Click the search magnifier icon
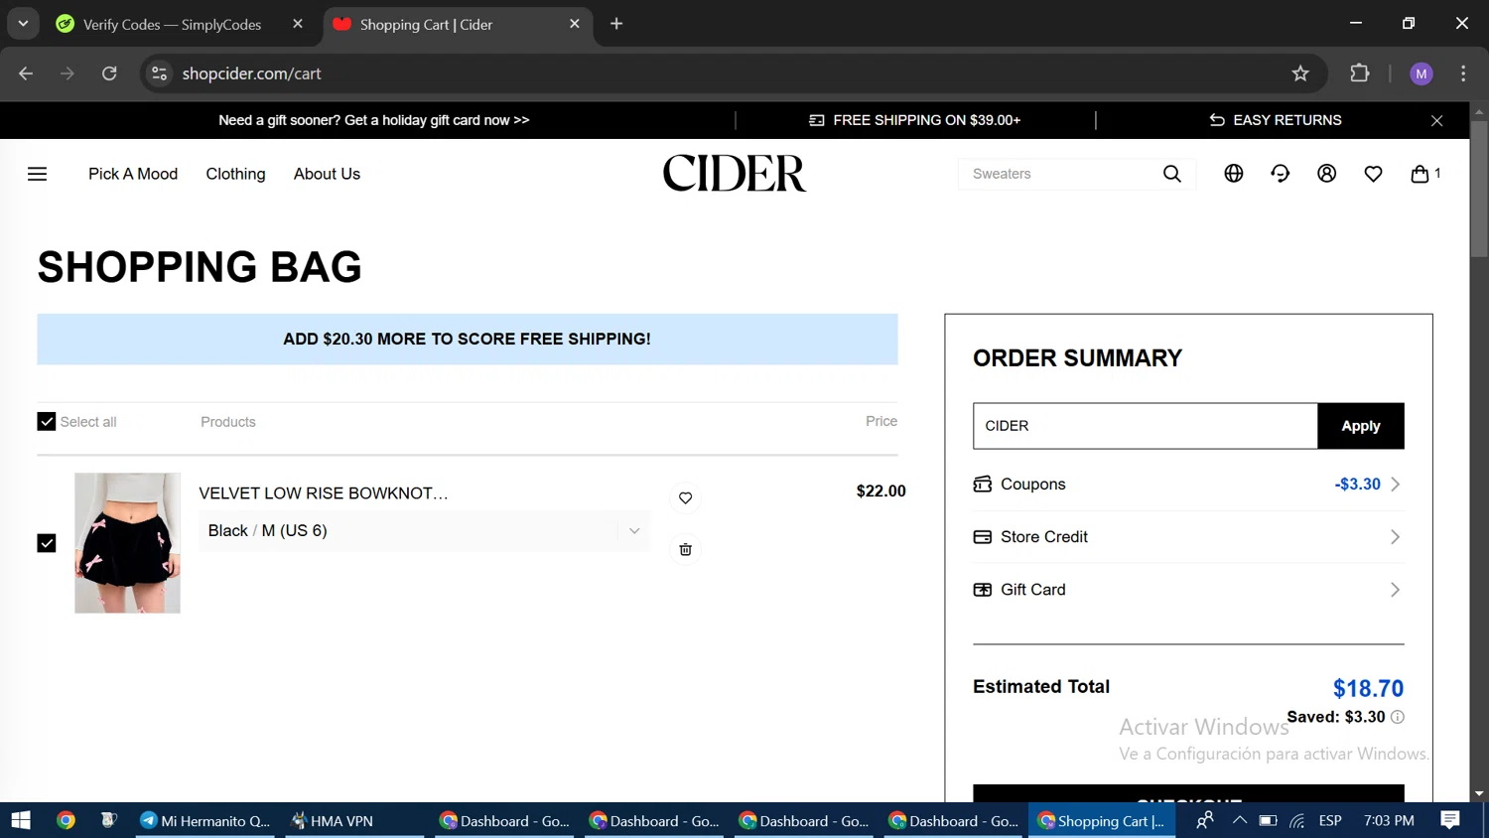Image resolution: width=1489 pixels, height=838 pixels. pos(1172,174)
